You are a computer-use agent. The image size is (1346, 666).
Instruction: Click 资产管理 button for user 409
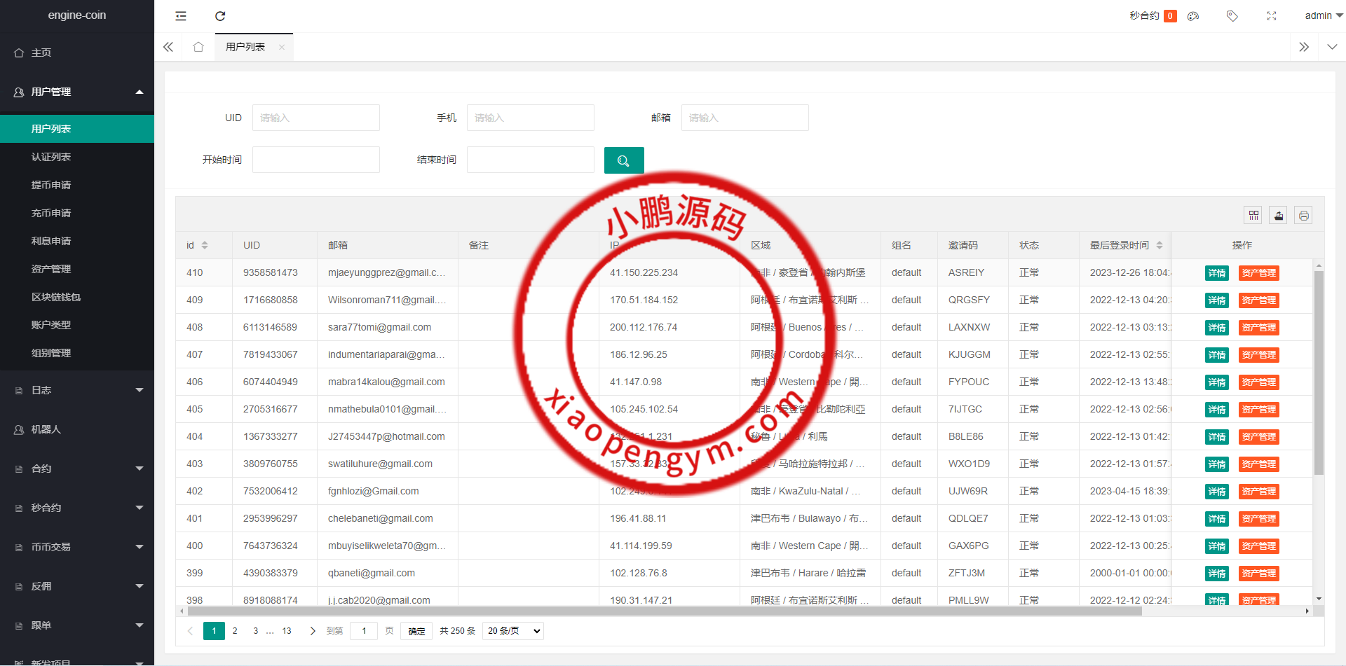1258,300
